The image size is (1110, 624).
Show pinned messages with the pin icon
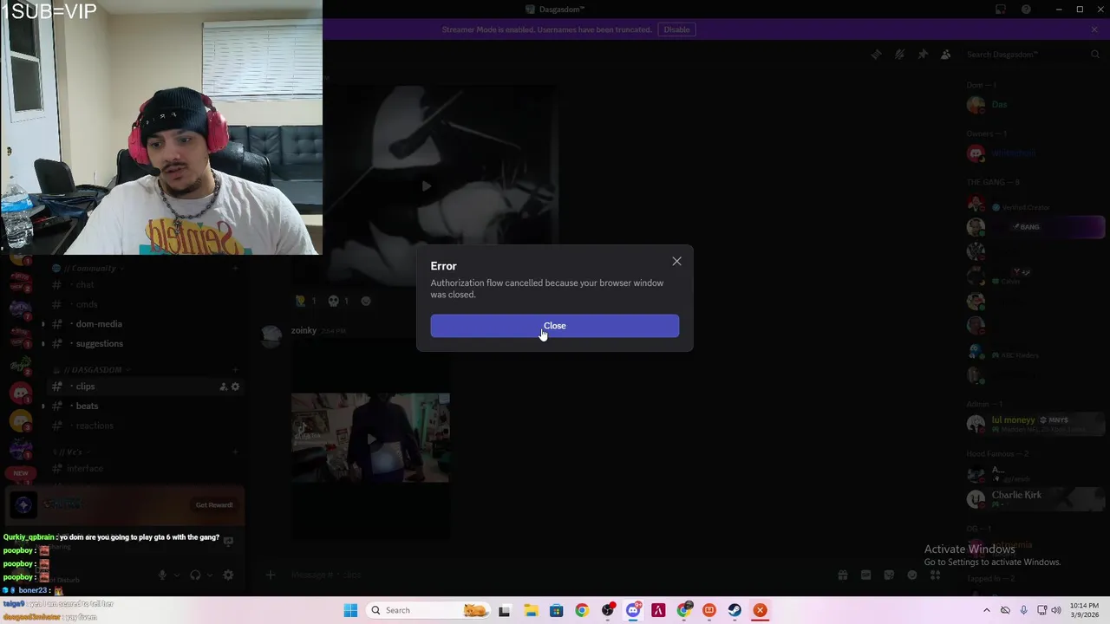tap(923, 55)
